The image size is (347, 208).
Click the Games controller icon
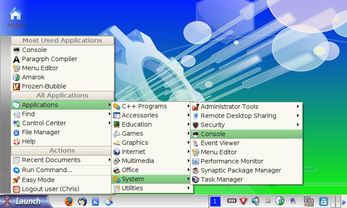coord(116,134)
